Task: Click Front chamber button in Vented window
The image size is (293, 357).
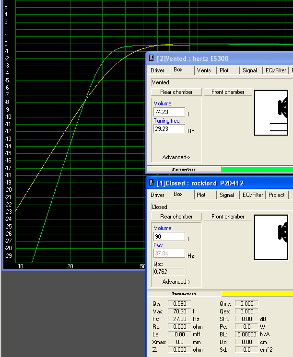Action: click(228, 92)
